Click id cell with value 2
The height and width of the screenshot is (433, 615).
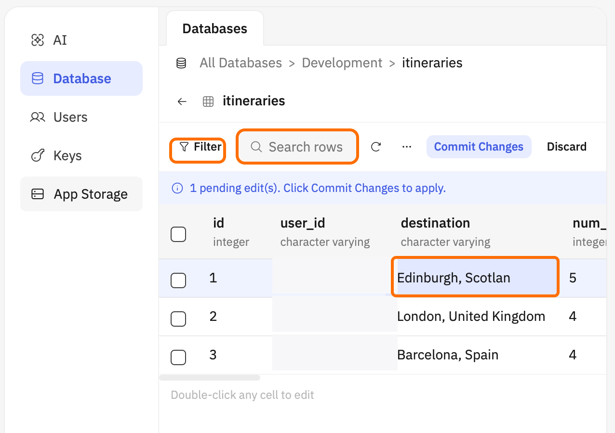pos(213,317)
